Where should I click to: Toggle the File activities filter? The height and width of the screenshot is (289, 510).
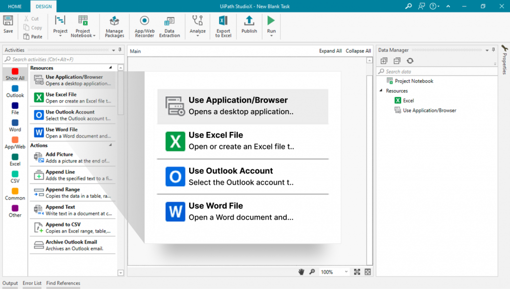[x=15, y=109]
